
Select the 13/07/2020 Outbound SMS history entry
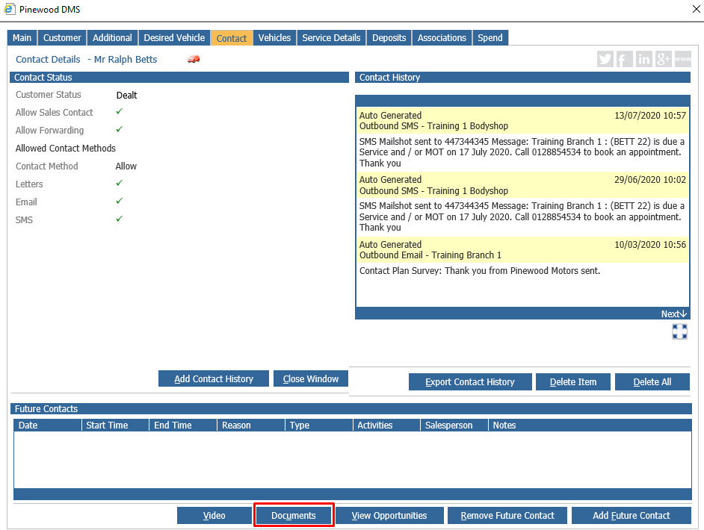522,121
